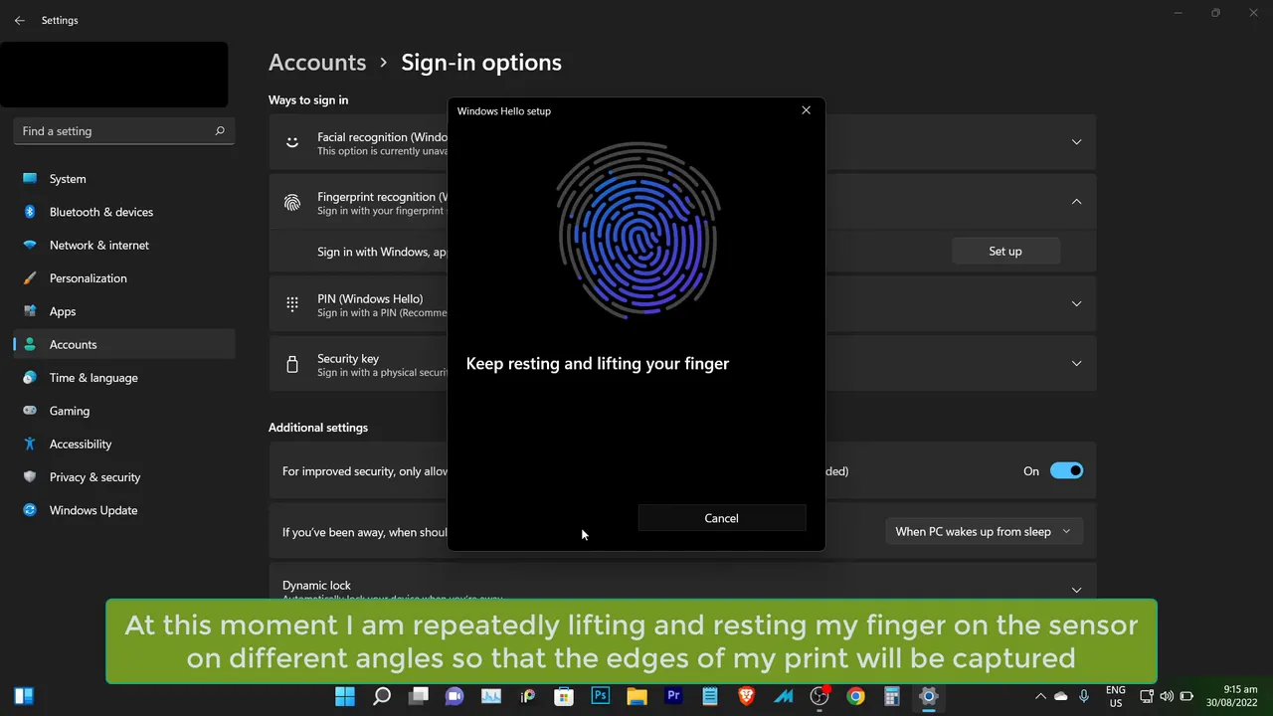Click the Find a setting search box

point(123,131)
